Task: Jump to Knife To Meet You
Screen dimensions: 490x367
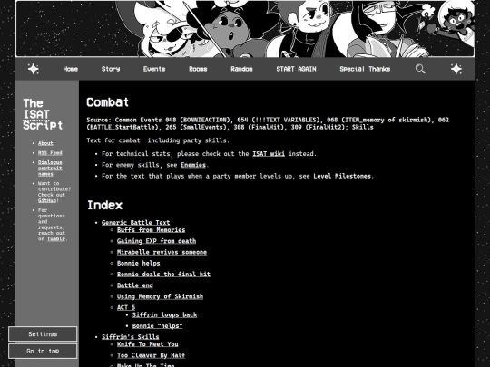Action: coord(147,344)
